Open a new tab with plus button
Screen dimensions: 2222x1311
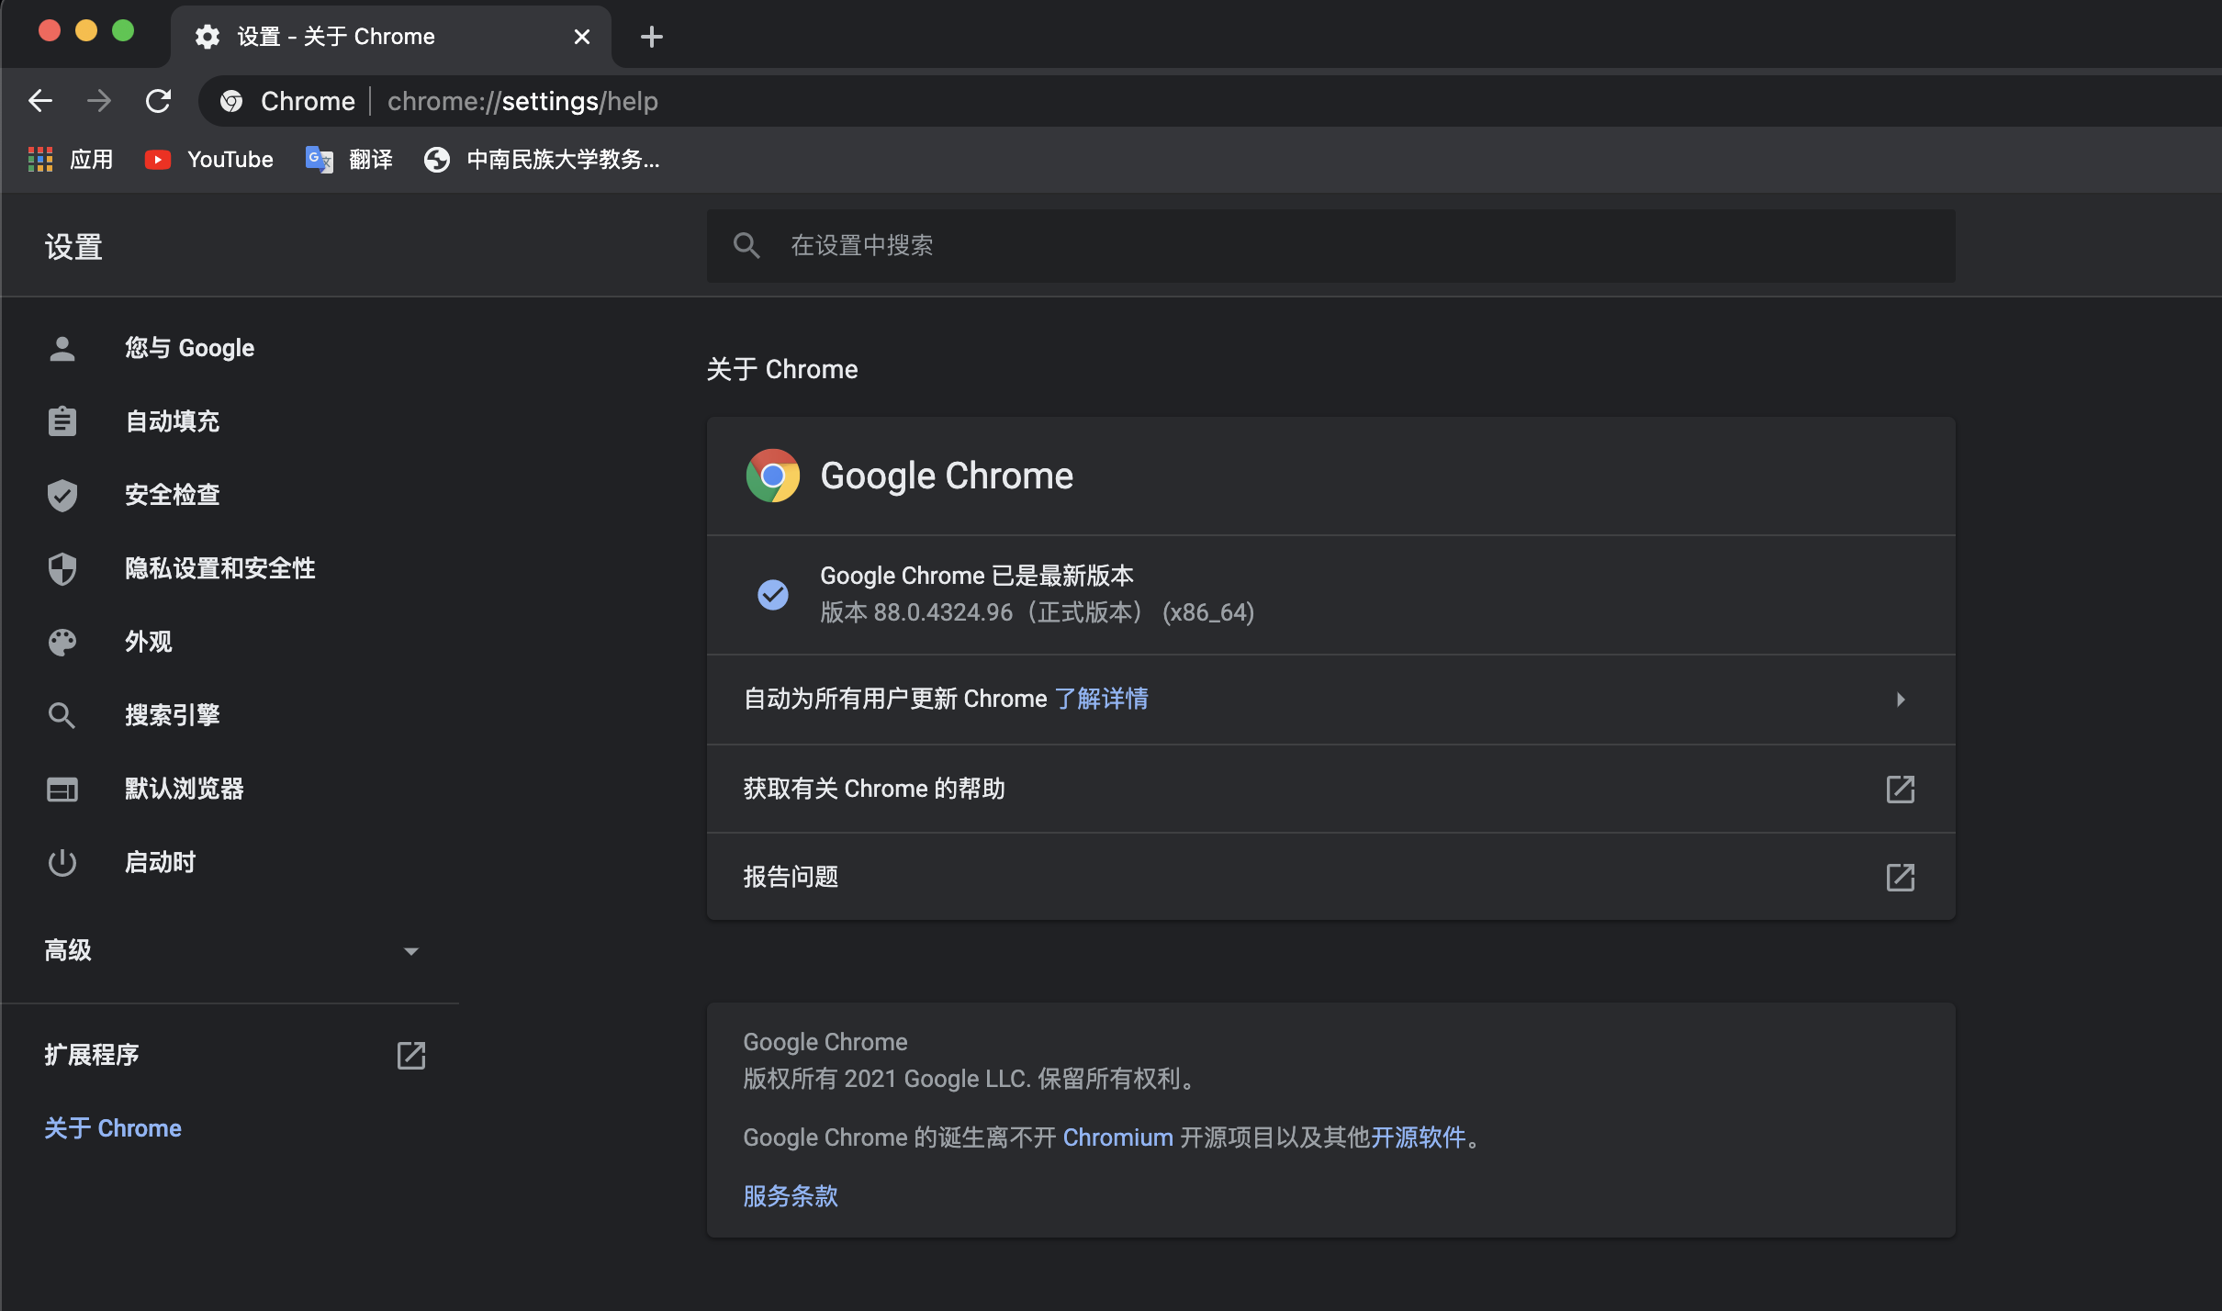(651, 37)
